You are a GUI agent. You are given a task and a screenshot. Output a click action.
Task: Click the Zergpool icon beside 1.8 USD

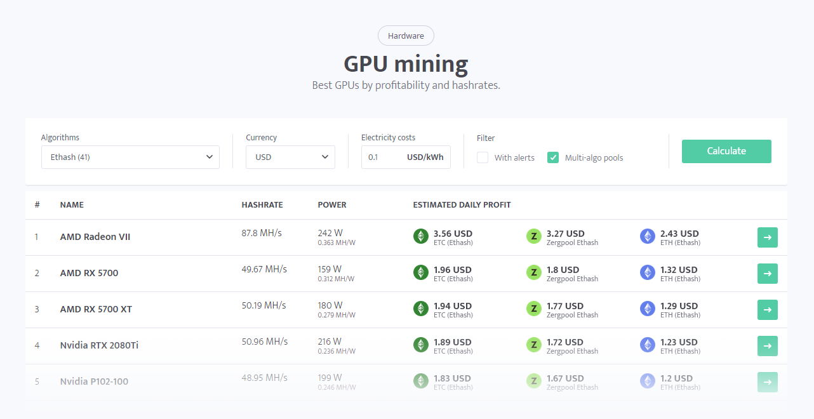click(534, 272)
